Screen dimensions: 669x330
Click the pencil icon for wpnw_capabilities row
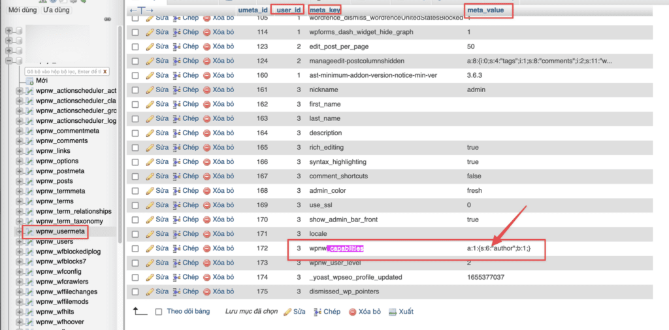(150, 248)
